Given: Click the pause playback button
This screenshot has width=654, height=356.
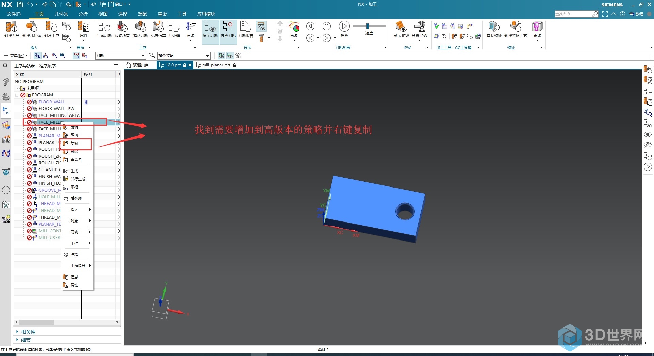Looking at the screenshot, I should point(327,26).
